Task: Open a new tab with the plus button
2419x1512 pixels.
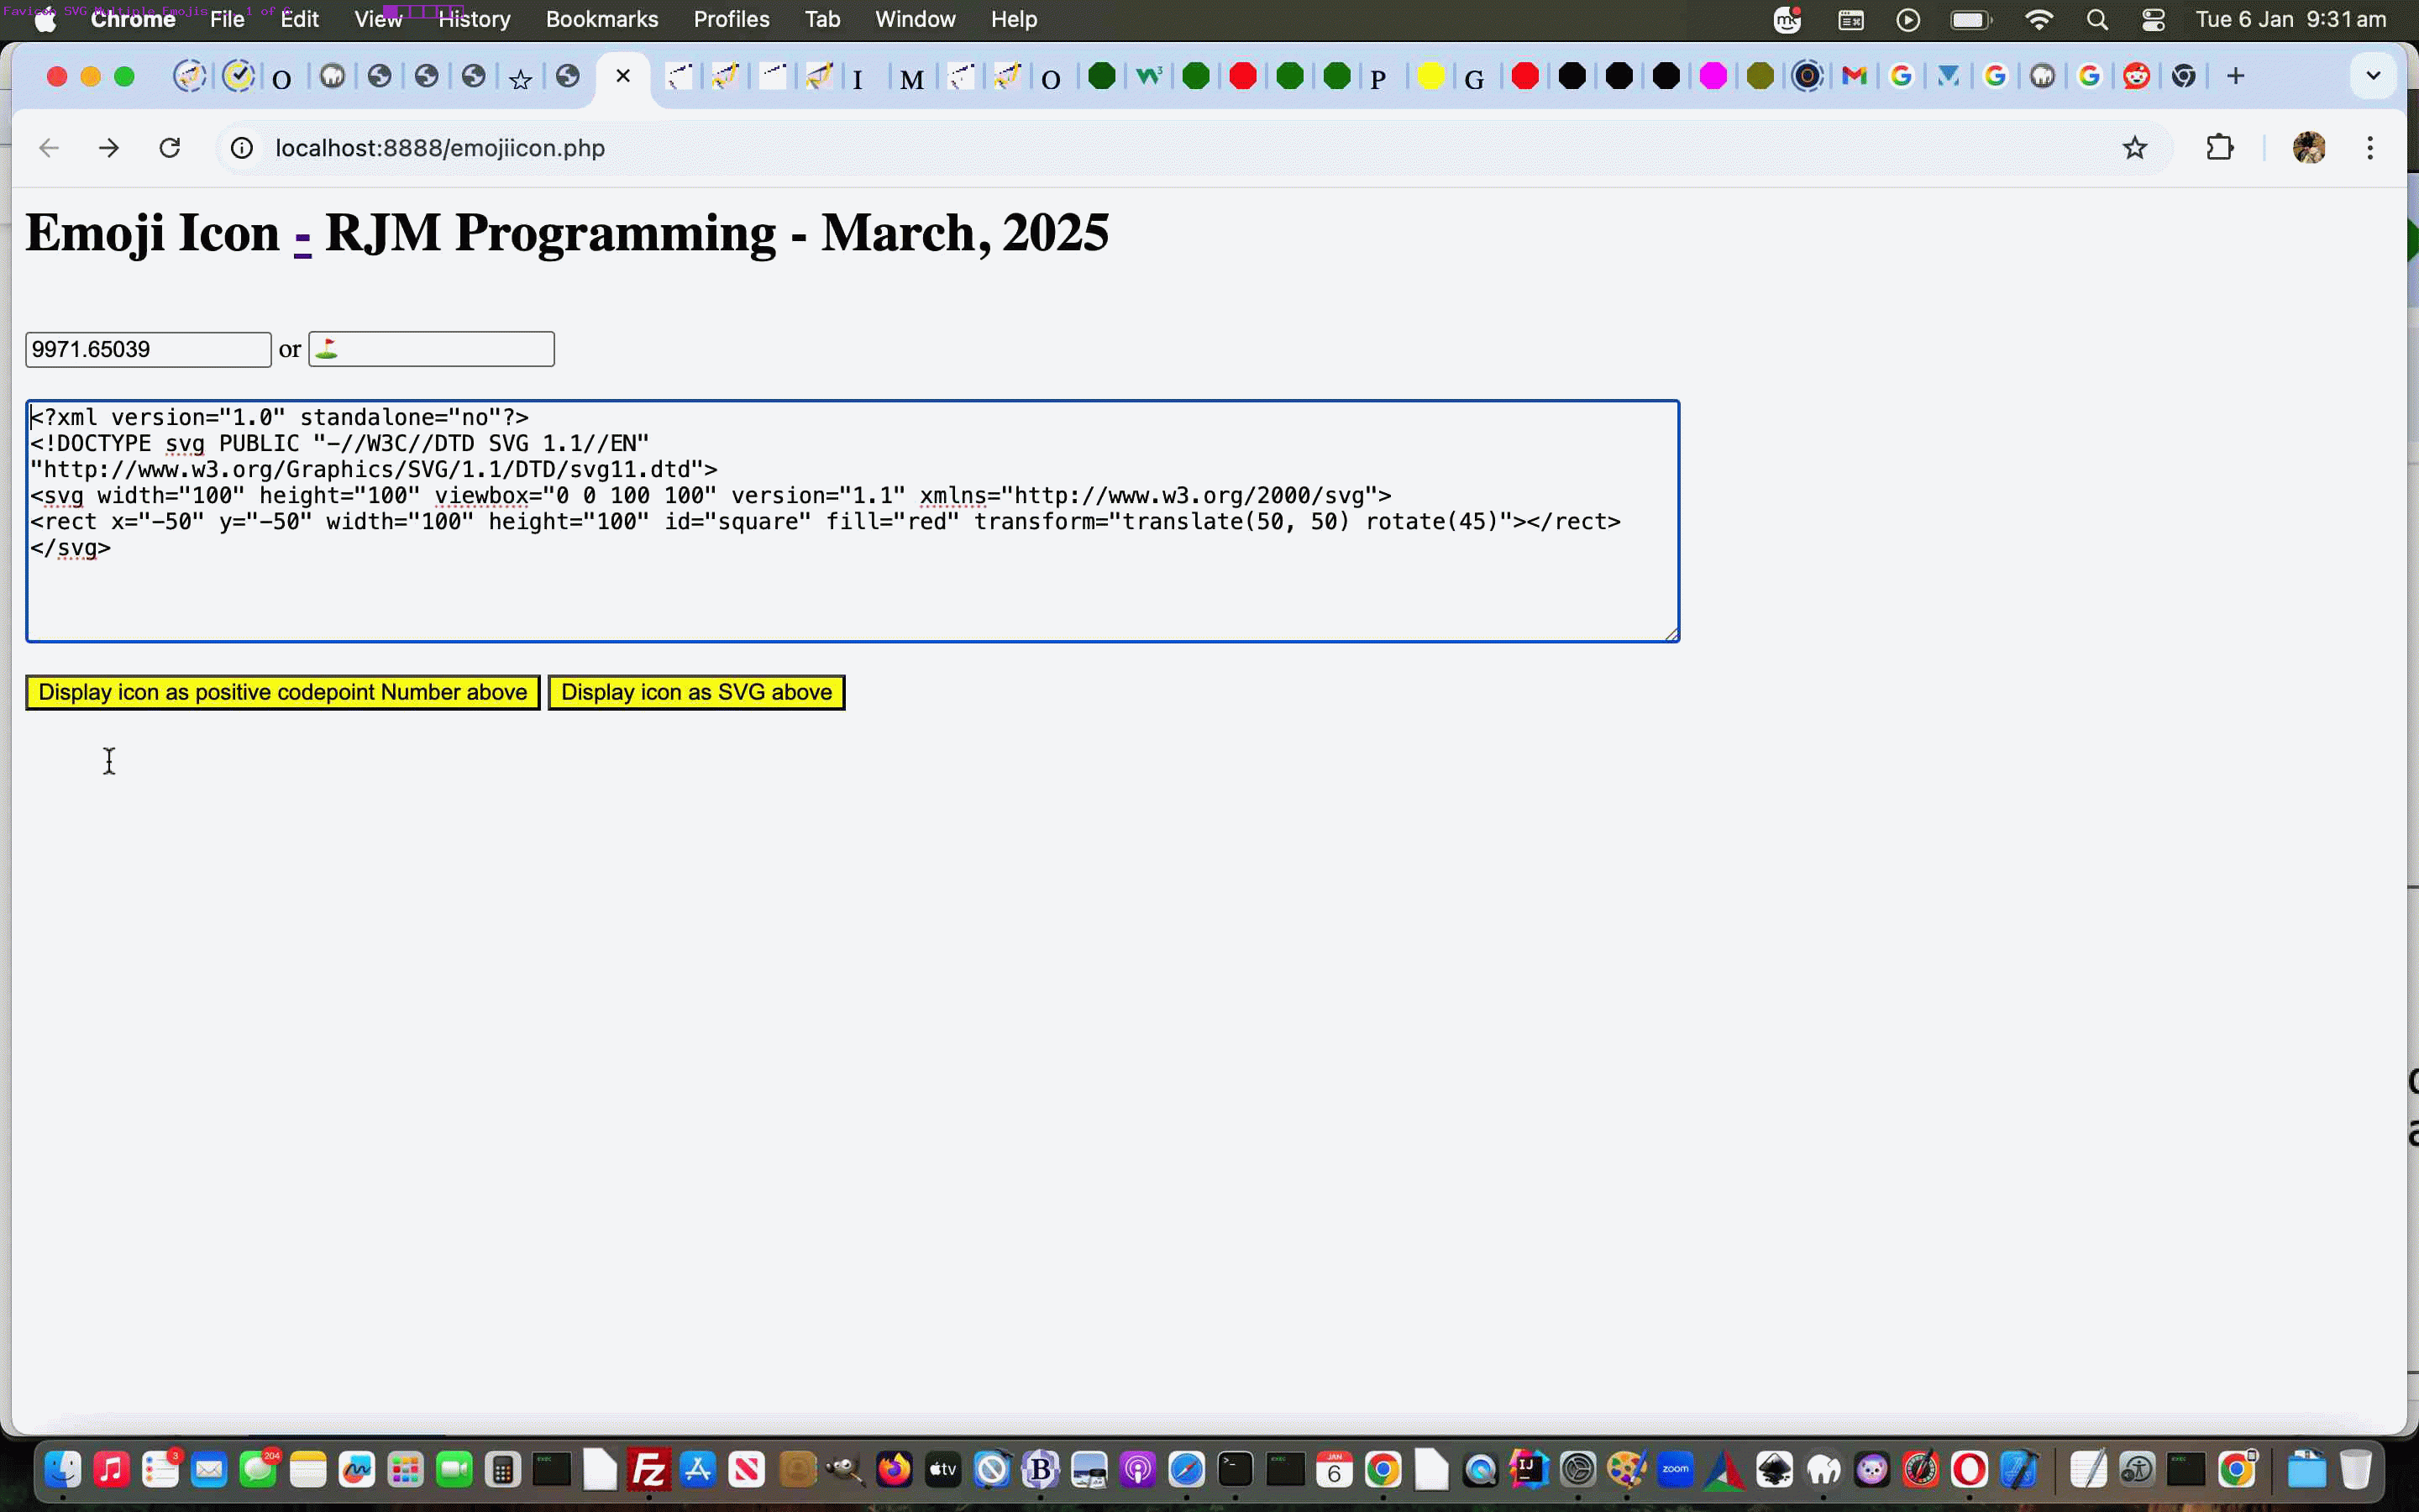Action: (x=2236, y=76)
